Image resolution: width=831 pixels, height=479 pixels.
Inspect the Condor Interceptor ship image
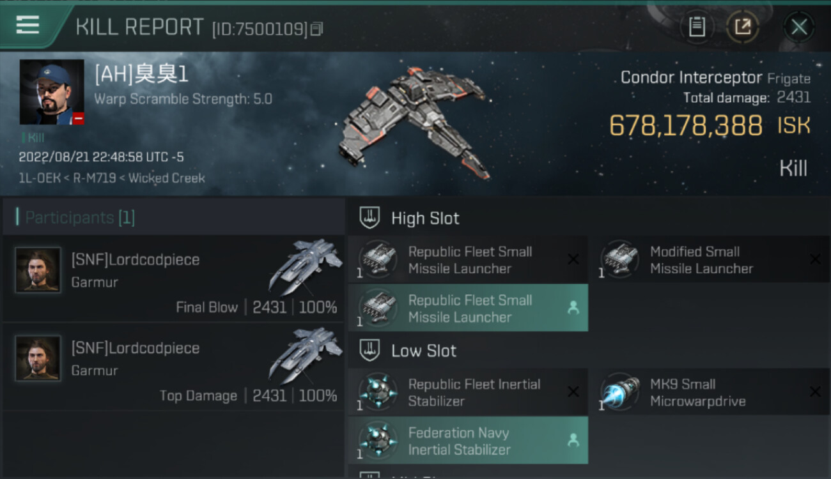(412, 121)
